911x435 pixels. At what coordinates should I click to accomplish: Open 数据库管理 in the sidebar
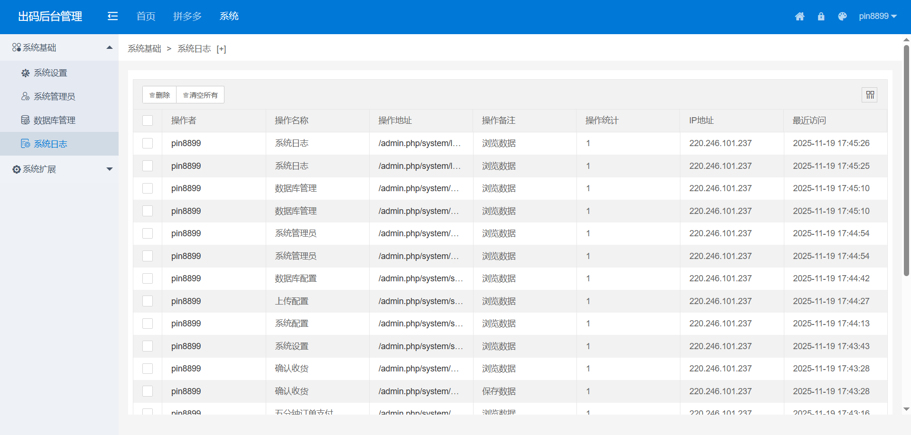(54, 120)
